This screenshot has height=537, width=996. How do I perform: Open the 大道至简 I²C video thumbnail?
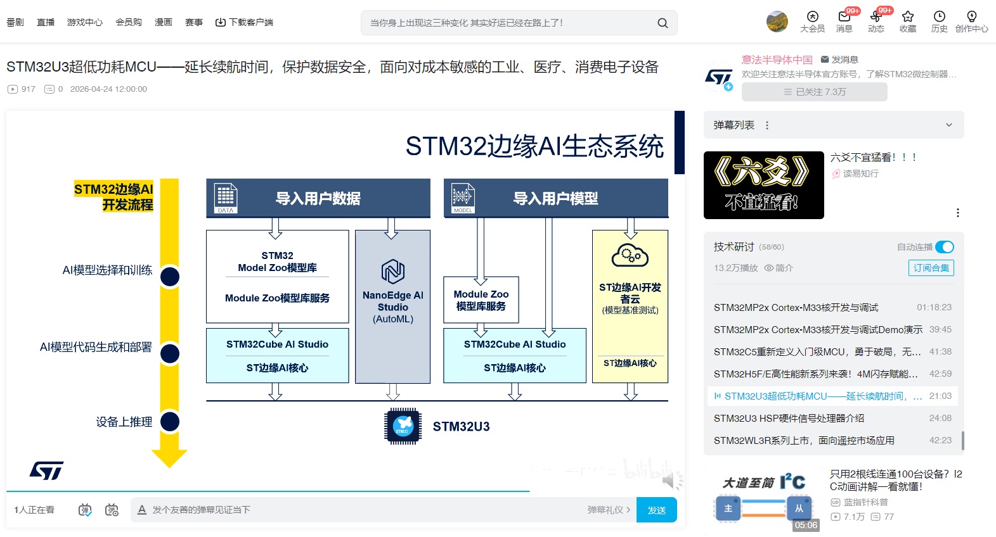764,502
